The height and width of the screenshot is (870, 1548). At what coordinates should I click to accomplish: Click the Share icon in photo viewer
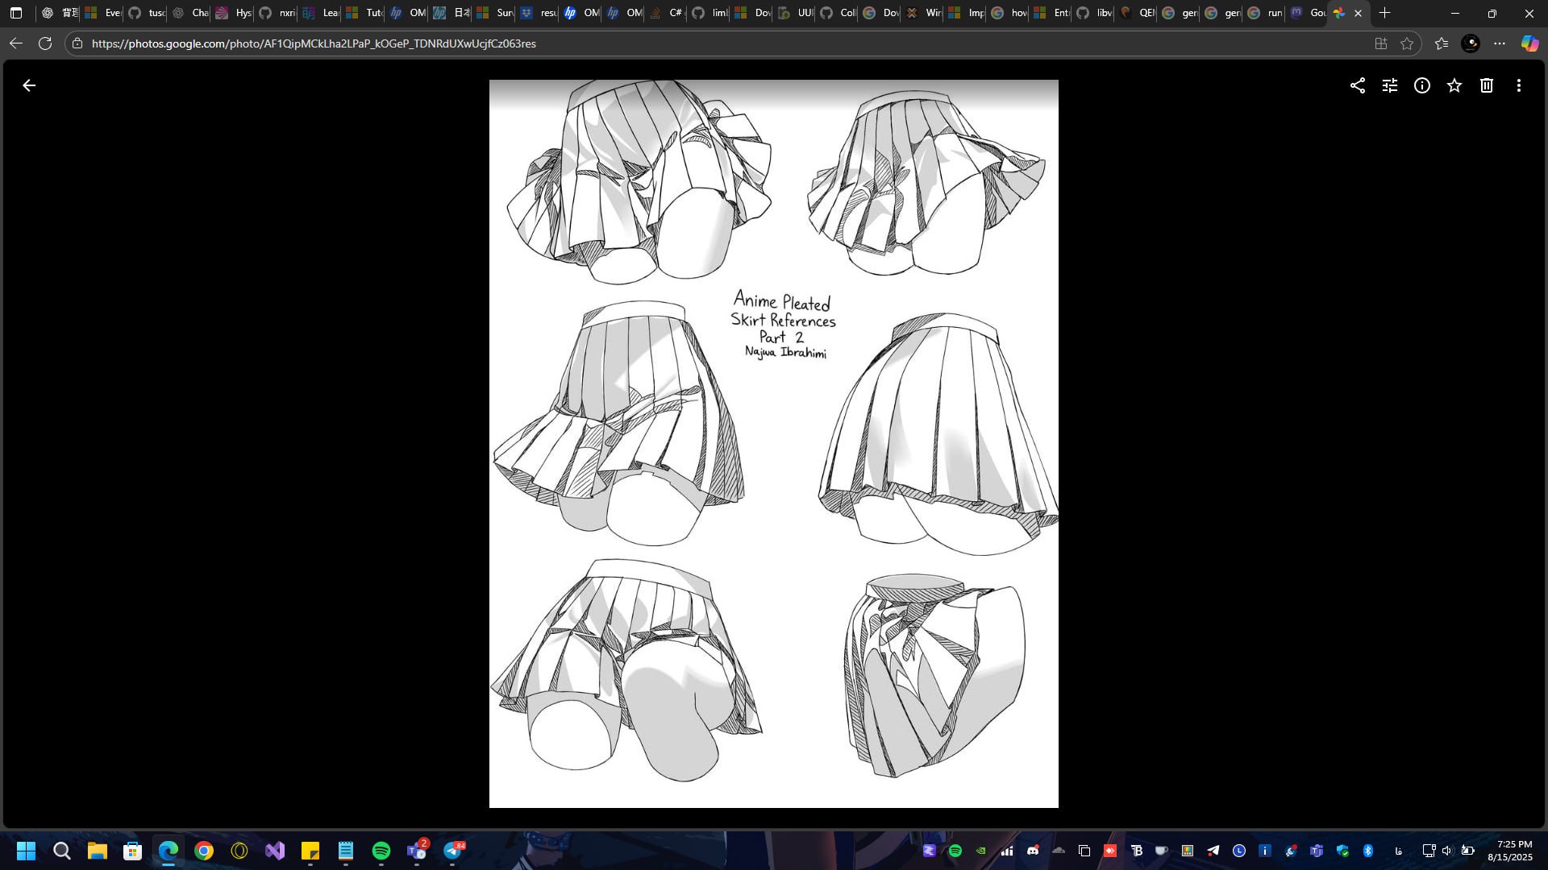tap(1358, 85)
